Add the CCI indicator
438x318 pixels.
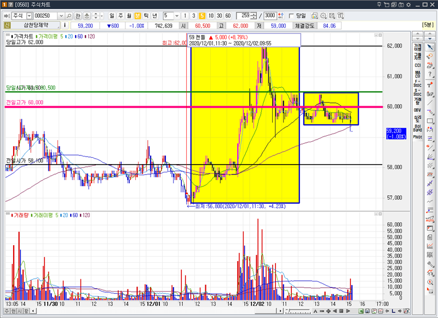(417, 65)
